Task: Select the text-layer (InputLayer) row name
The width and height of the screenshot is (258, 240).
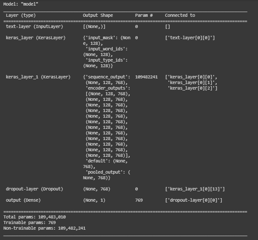Action: coord(34,27)
